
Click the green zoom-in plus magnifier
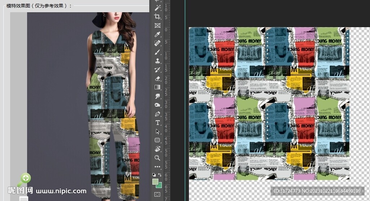tap(25, 179)
